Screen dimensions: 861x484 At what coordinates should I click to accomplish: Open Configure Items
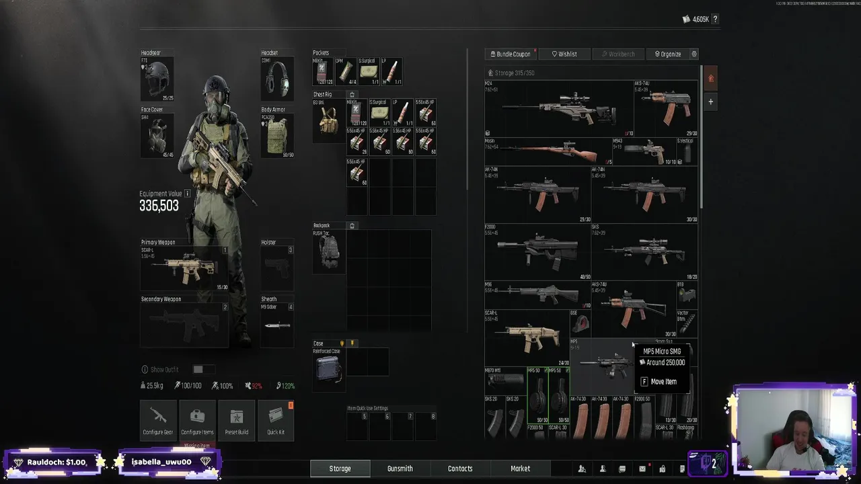197,419
